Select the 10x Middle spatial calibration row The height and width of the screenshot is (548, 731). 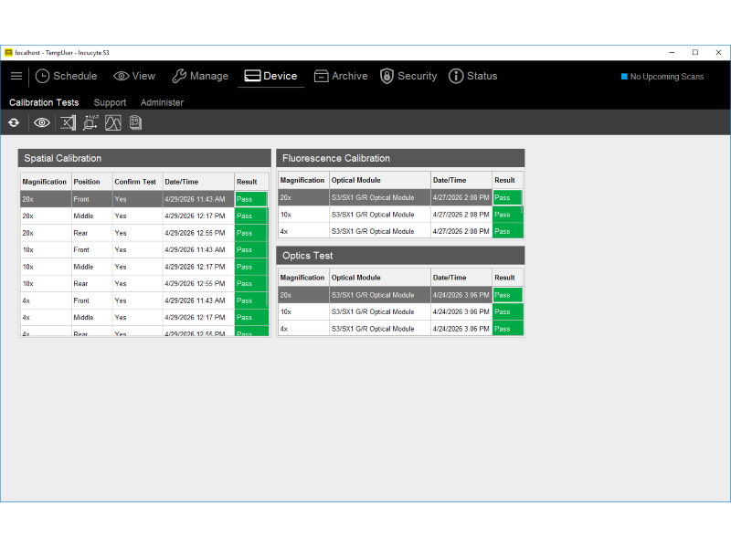point(144,267)
